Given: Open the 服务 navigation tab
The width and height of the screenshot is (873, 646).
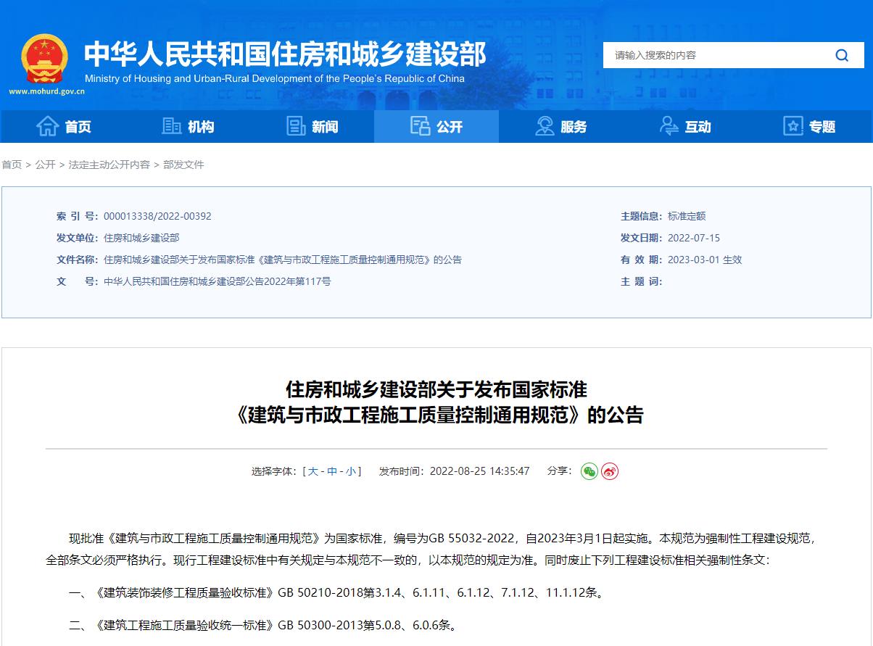Looking at the screenshot, I should (x=561, y=126).
